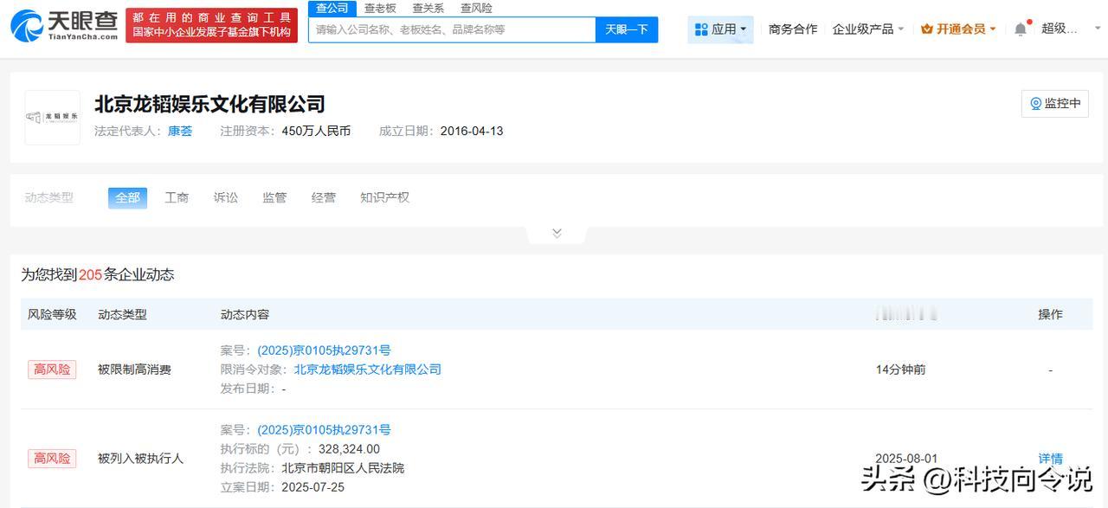Switch to the 查关系 tab
1108x508 pixels.
click(428, 8)
